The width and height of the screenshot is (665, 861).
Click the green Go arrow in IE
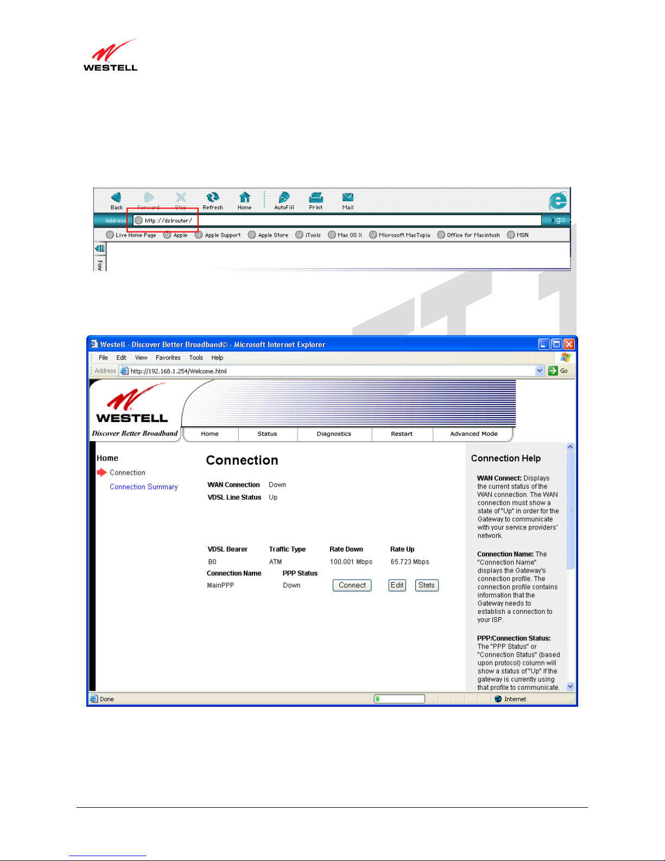coord(553,371)
